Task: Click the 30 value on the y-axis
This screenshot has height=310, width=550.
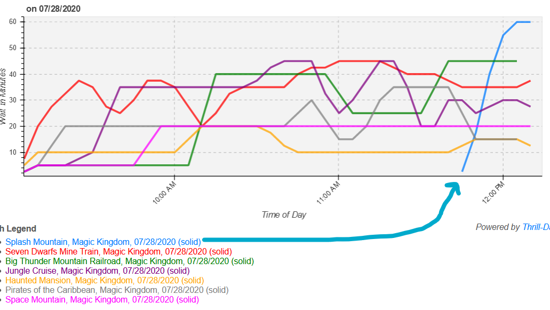Action: (13, 100)
